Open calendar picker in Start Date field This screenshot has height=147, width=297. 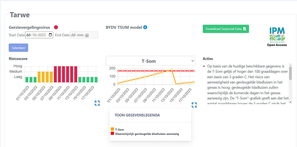50,35
